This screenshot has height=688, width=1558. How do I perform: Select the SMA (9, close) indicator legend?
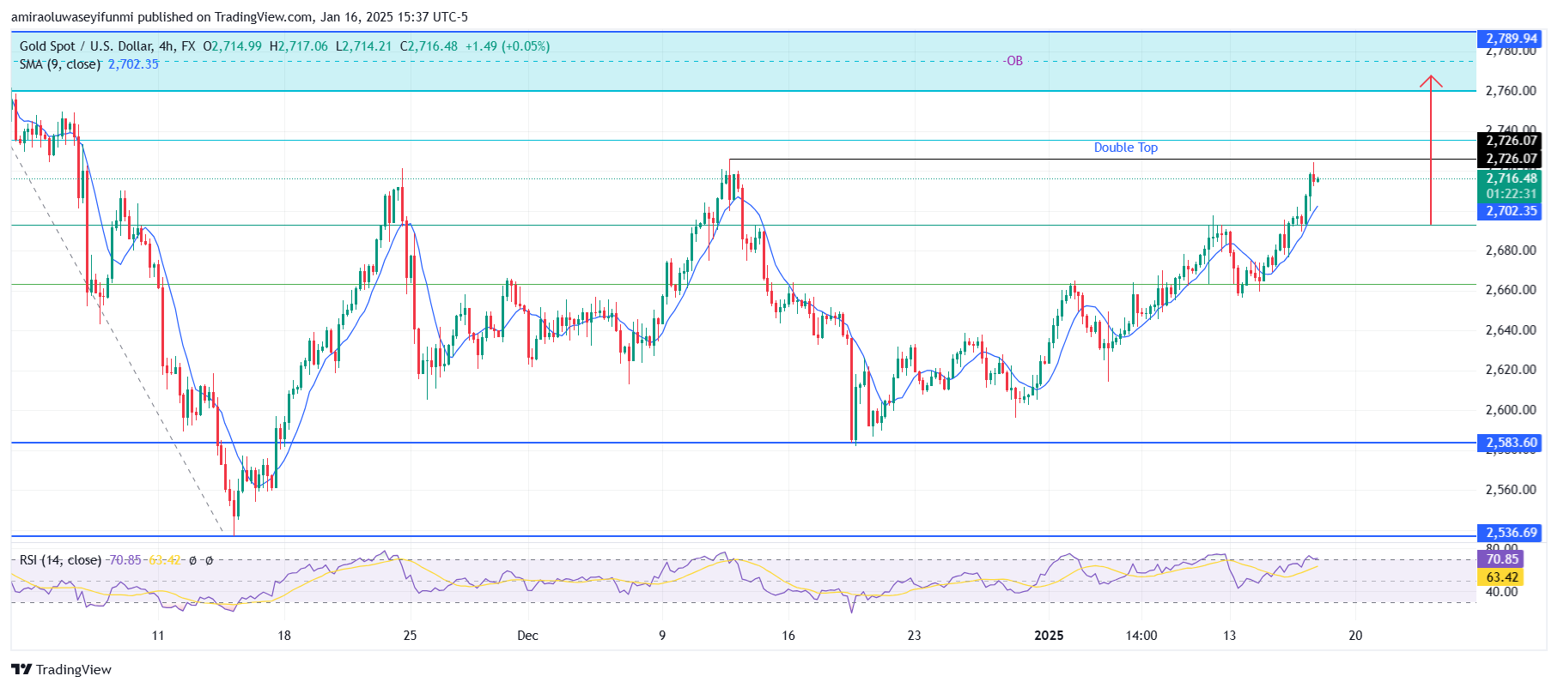(60, 64)
